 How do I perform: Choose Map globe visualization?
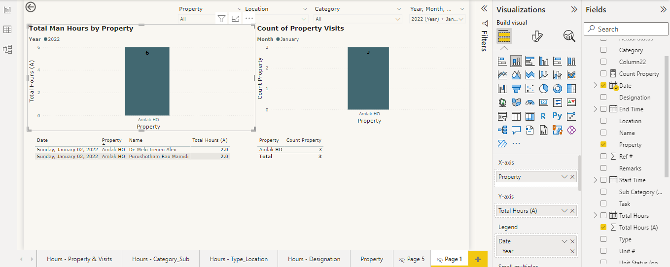click(502, 102)
